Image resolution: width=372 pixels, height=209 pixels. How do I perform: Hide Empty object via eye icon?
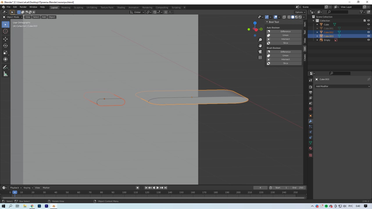click(x=369, y=40)
